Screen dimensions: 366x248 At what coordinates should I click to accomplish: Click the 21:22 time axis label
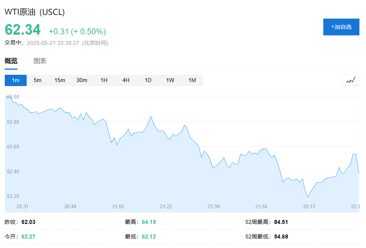[166, 207]
